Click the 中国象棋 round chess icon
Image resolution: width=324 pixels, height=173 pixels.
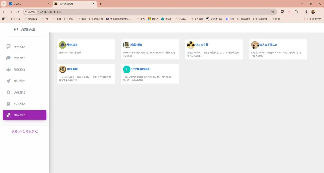pos(62,69)
